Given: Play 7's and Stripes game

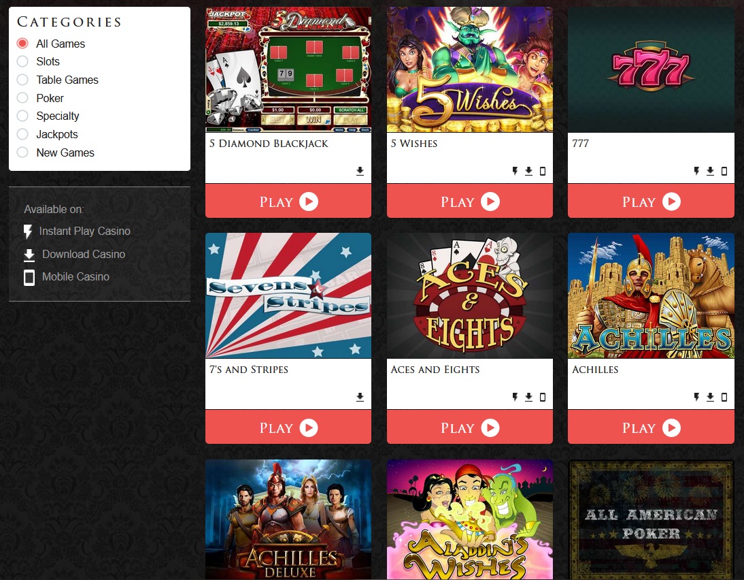Looking at the screenshot, I should [288, 428].
